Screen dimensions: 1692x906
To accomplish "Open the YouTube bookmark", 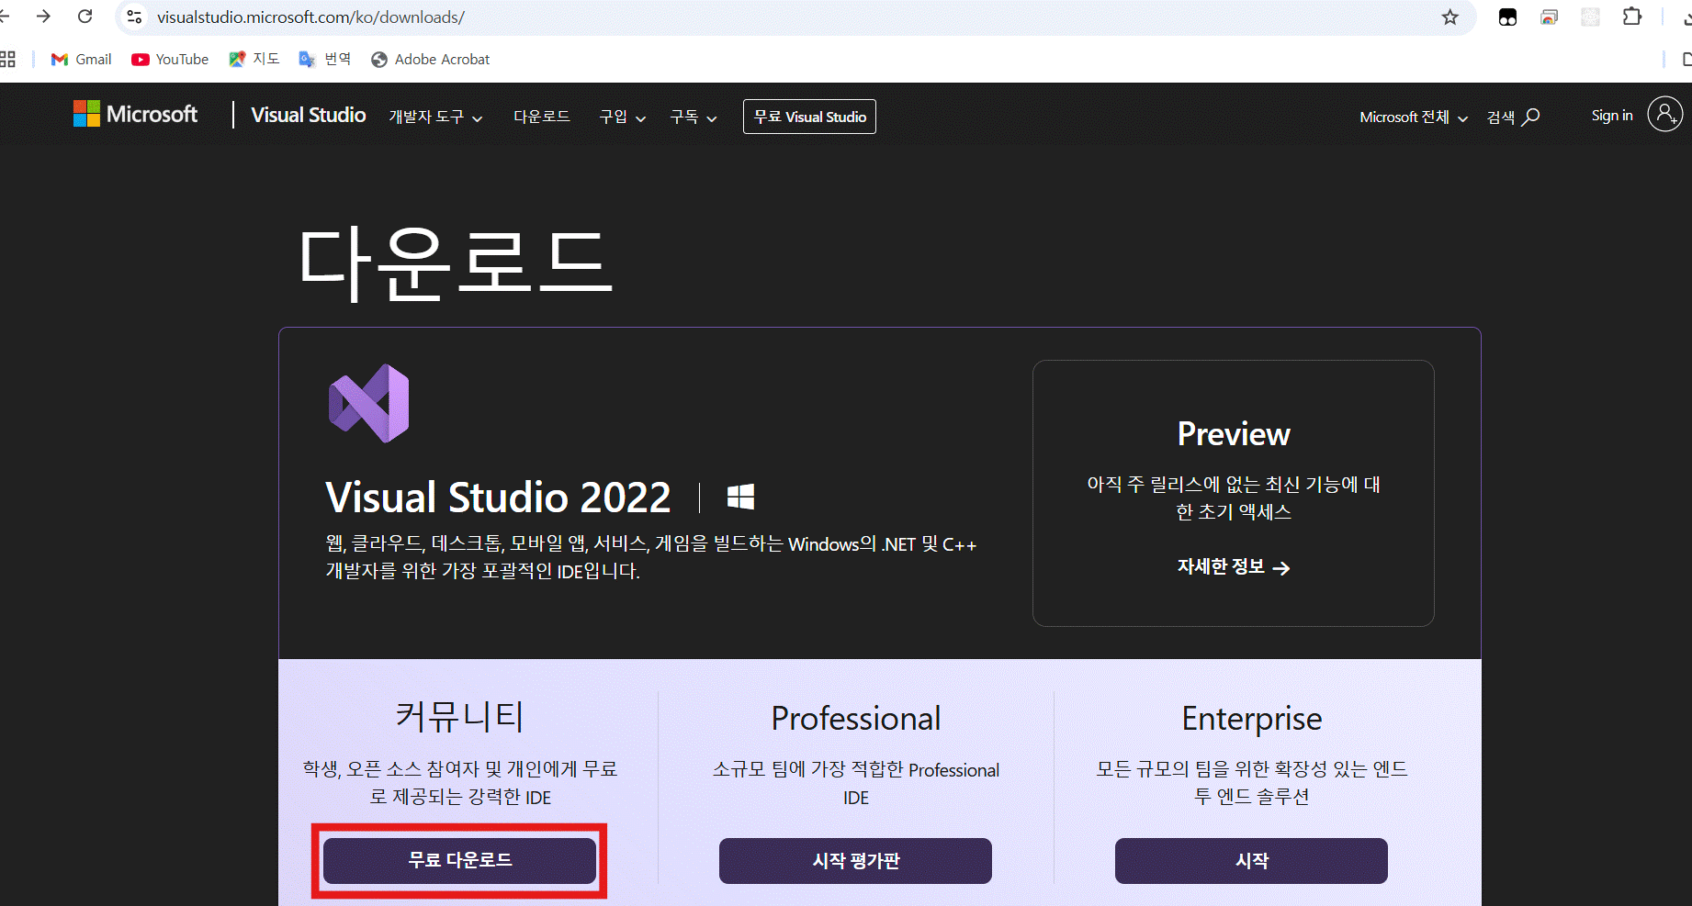I will pyautogui.click(x=170, y=59).
